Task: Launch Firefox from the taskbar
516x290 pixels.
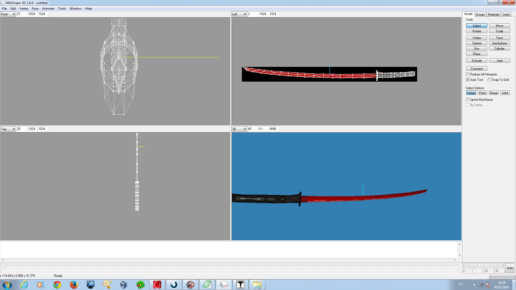Action: [74, 285]
